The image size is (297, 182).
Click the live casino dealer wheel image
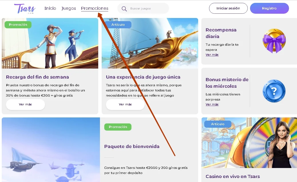[x=249, y=143]
